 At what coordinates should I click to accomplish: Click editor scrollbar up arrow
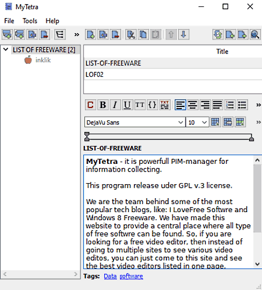(257, 160)
